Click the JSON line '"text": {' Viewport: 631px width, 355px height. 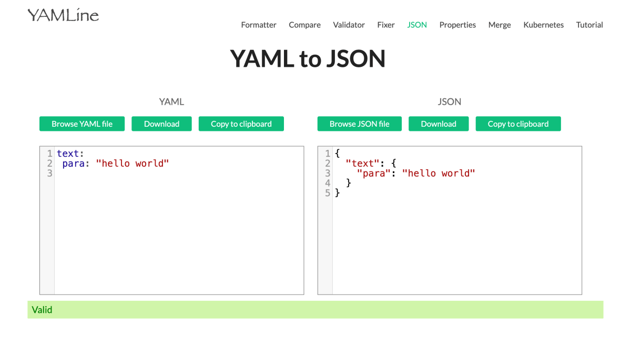[x=371, y=164]
